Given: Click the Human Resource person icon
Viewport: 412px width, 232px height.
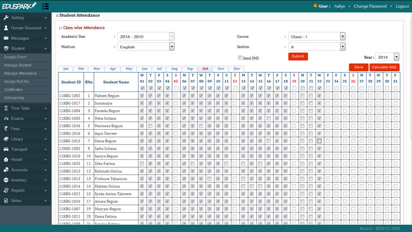Looking at the screenshot, I should tap(6, 28).
